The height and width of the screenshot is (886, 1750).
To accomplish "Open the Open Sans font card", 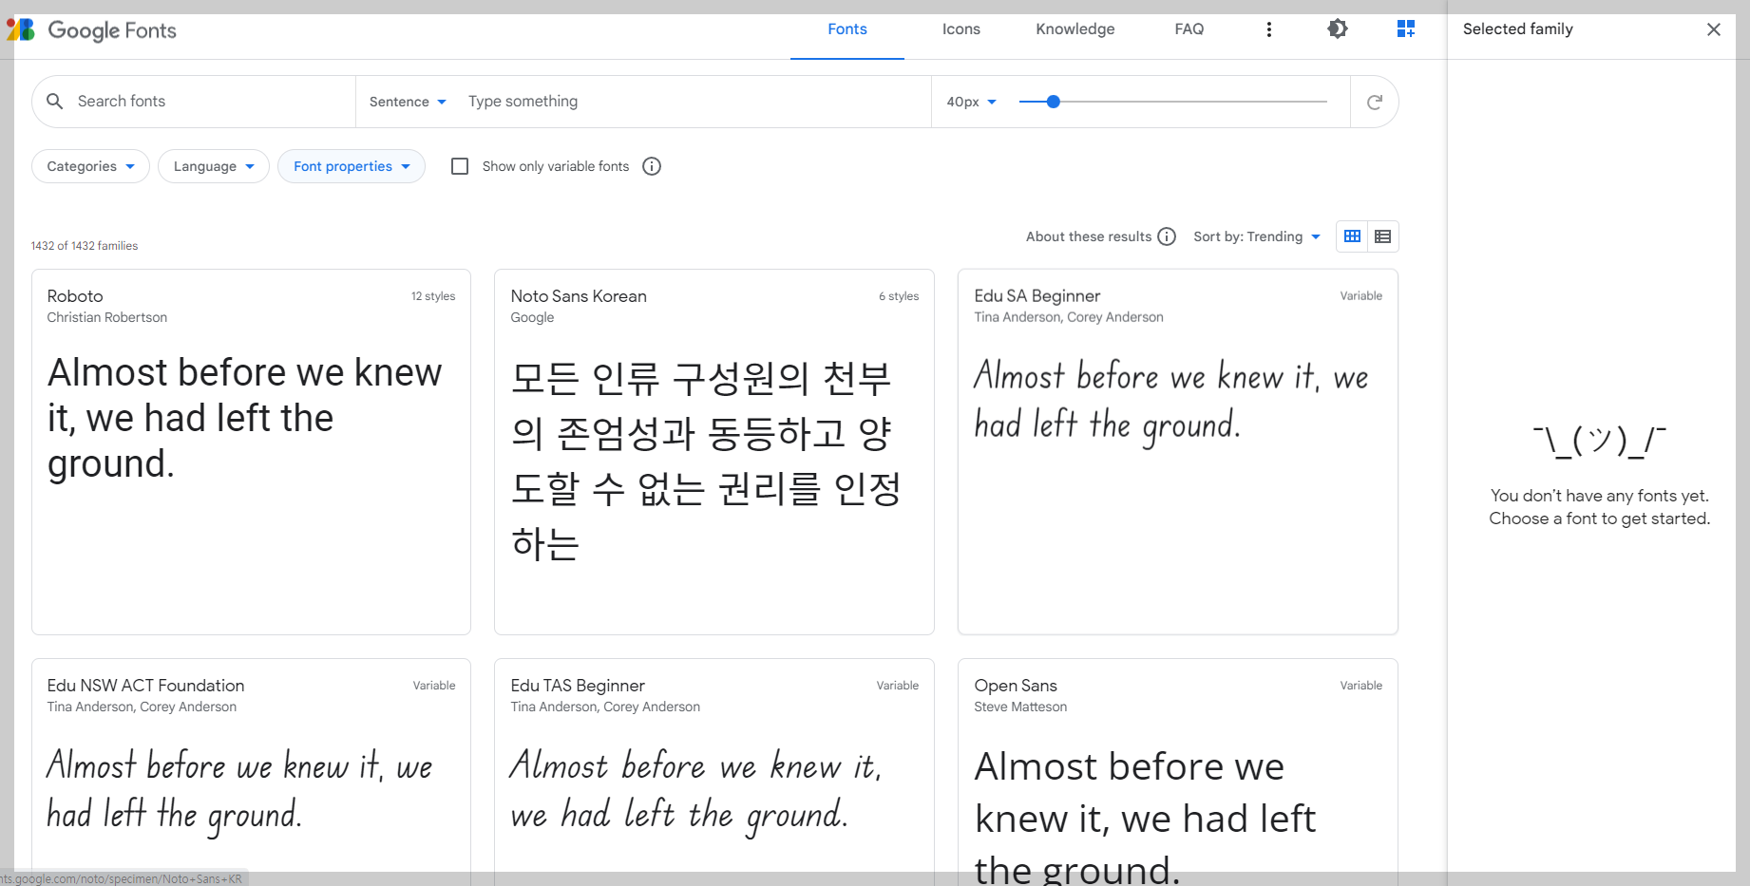I will tap(1178, 772).
